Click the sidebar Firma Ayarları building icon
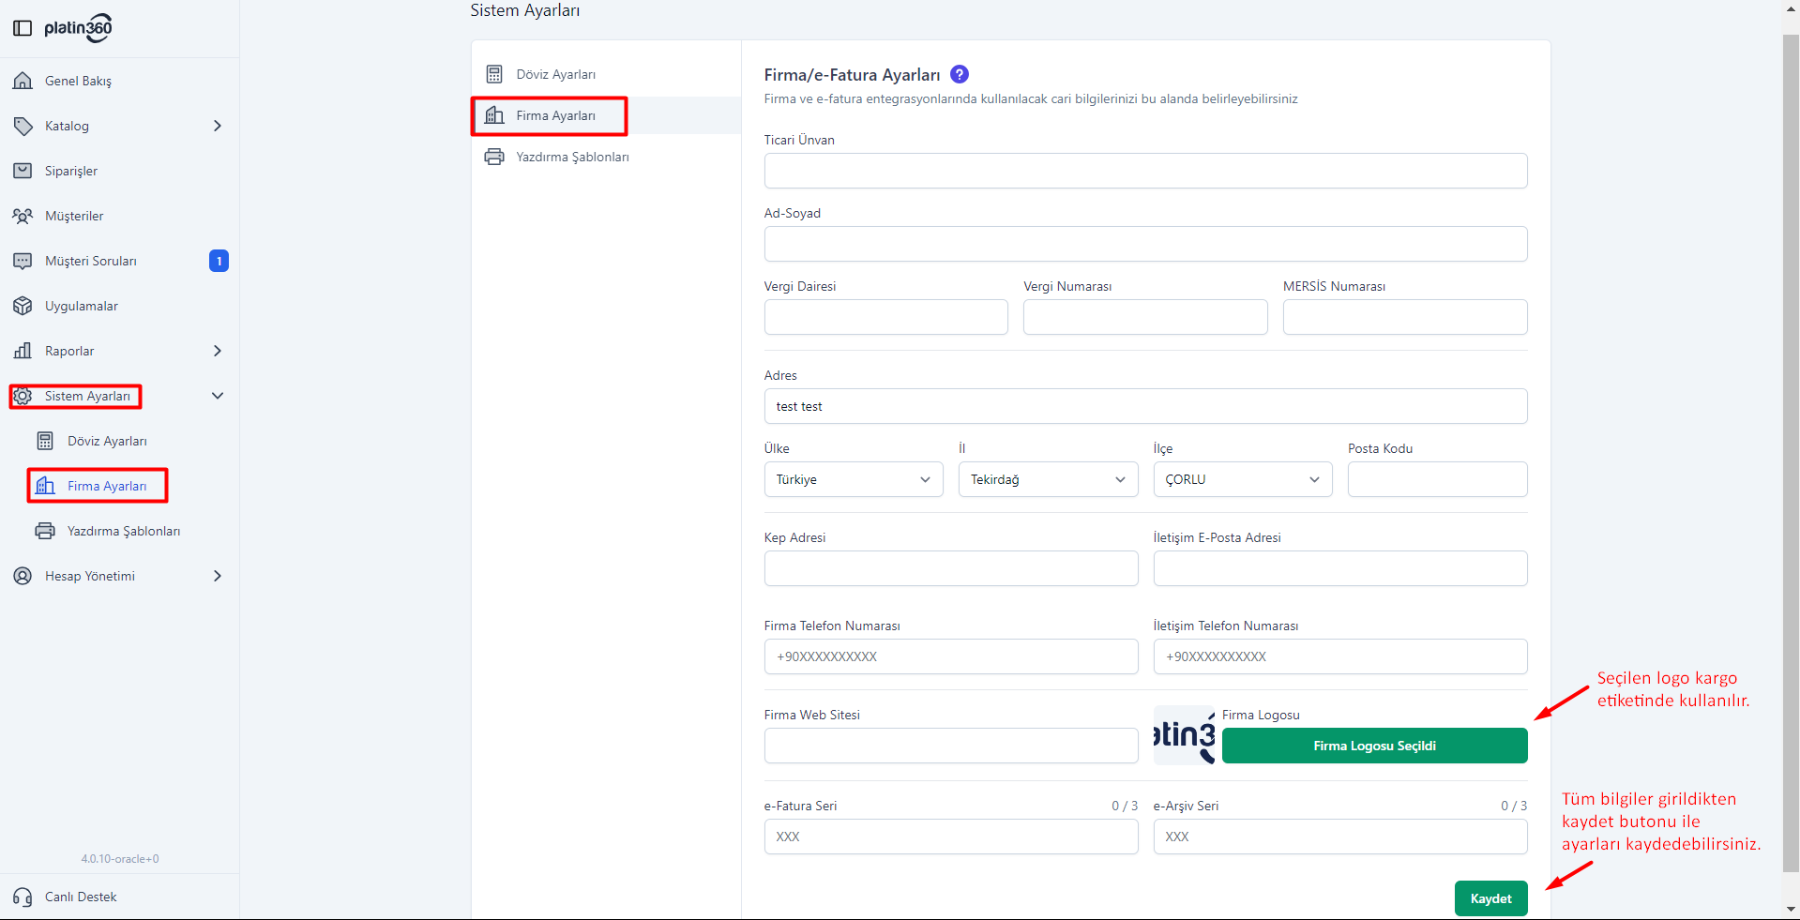This screenshot has height=920, width=1800. 45,486
